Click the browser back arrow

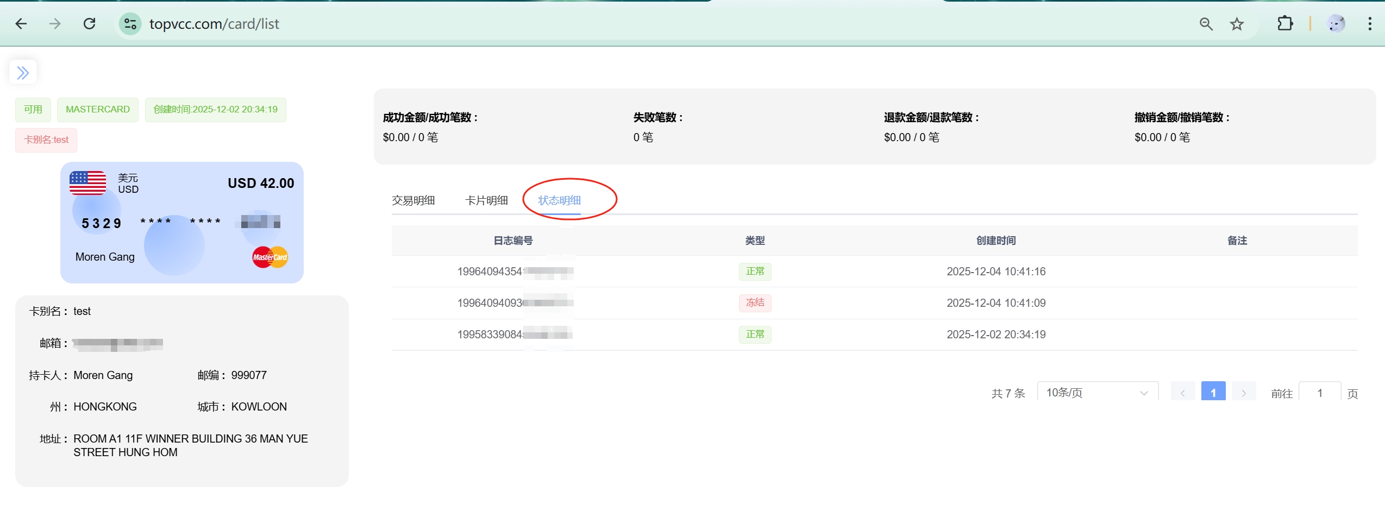click(x=21, y=24)
